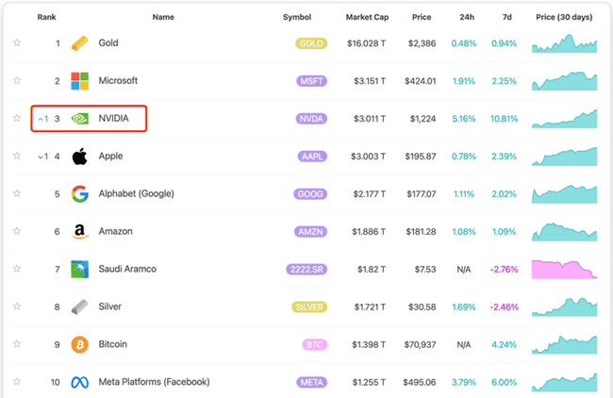Click the NVIDIA logo icon

pyautogui.click(x=80, y=119)
